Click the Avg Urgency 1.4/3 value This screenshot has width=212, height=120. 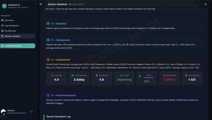(x=192, y=80)
